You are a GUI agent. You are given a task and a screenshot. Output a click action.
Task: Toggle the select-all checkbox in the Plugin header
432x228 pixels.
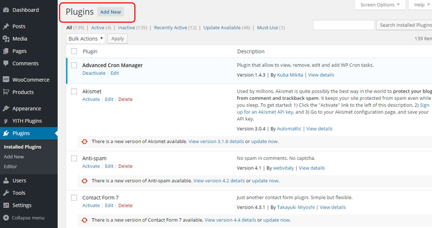pyautogui.click(x=74, y=51)
